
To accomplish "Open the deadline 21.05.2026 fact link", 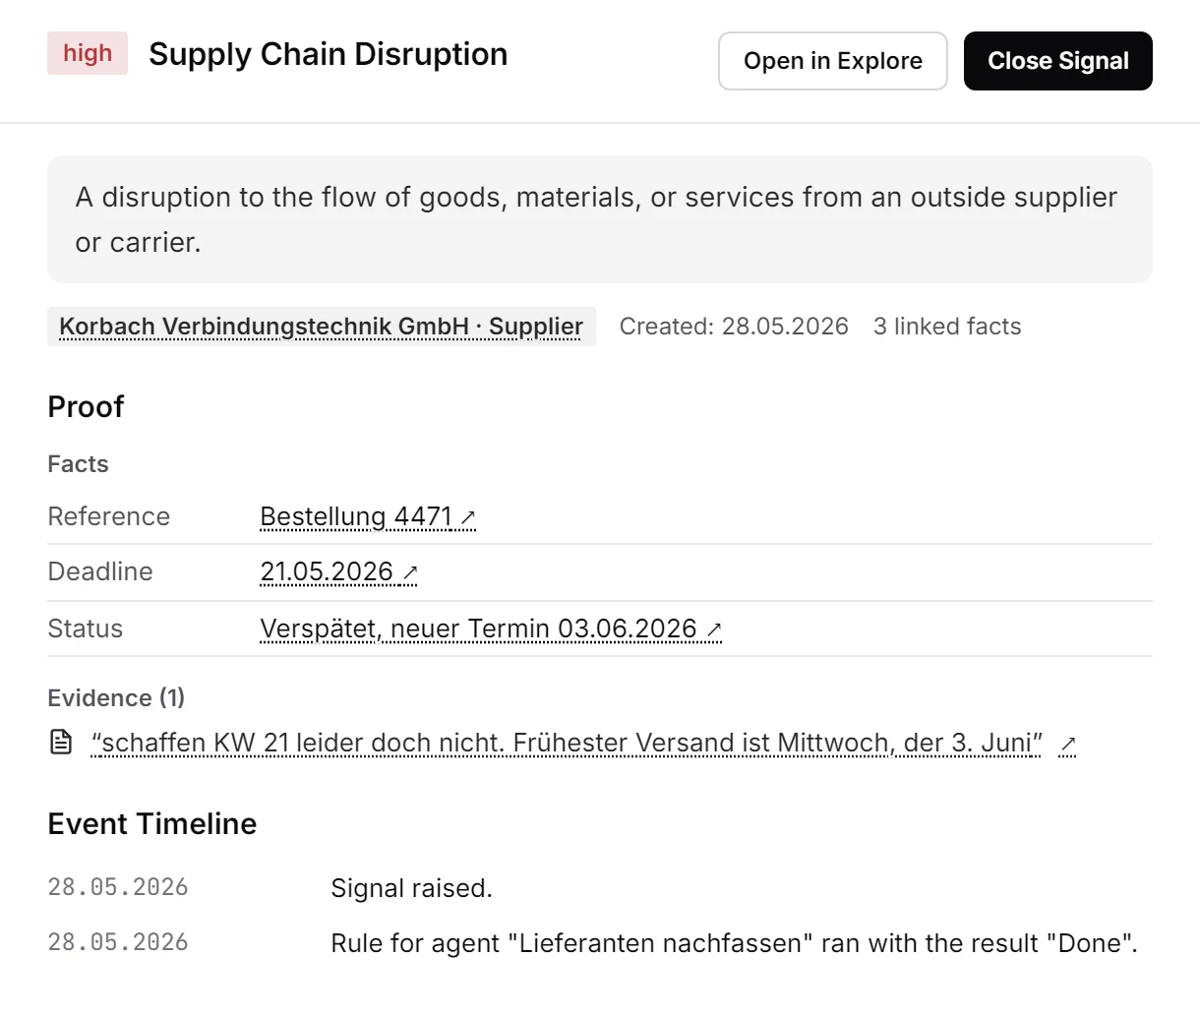I will [x=327, y=571].
